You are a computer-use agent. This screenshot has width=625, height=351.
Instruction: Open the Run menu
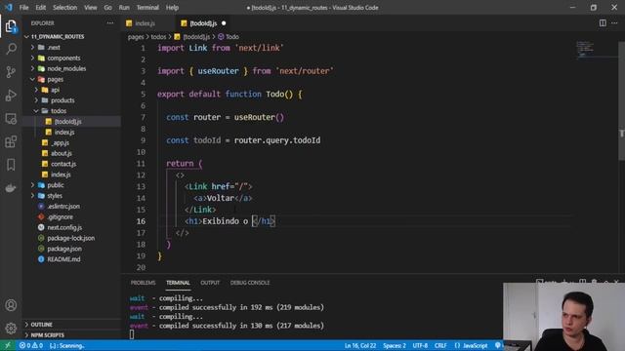click(124, 8)
